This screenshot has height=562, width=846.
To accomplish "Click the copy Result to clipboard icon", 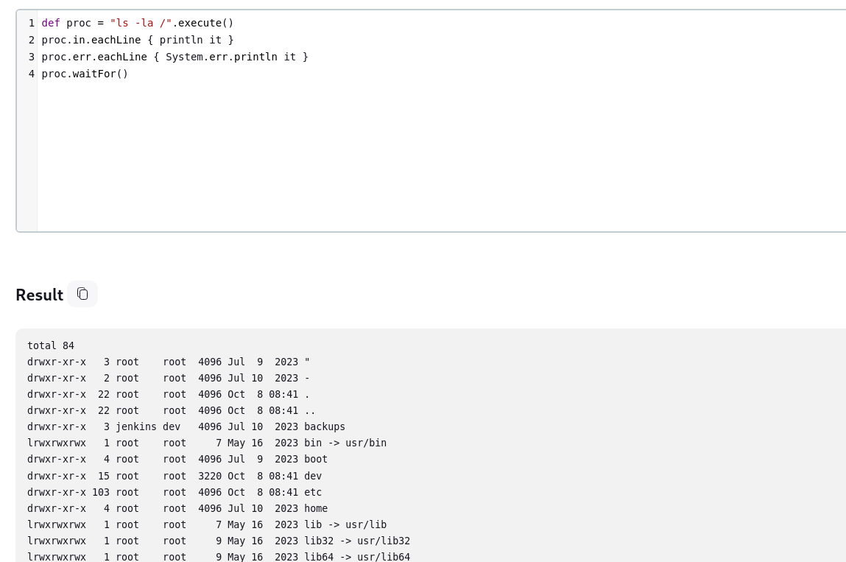I will pyautogui.click(x=82, y=294).
